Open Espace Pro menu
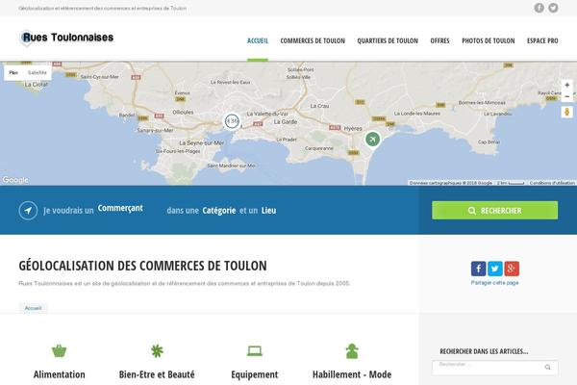 542,40
